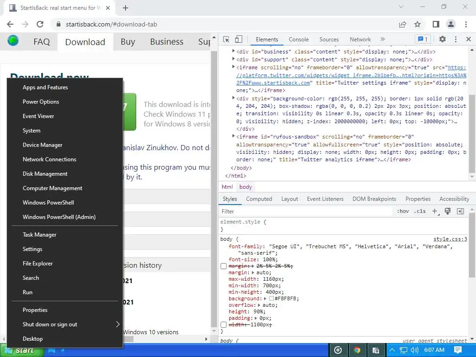The height and width of the screenshot is (357, 476).
Task: Toggle the device toolbar icon in DevTools
Action: pos(238,40)
